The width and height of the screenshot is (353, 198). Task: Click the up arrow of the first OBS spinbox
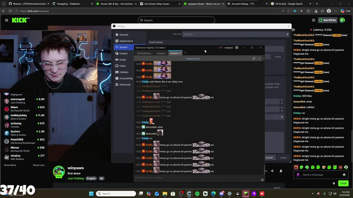click(282, 100)
